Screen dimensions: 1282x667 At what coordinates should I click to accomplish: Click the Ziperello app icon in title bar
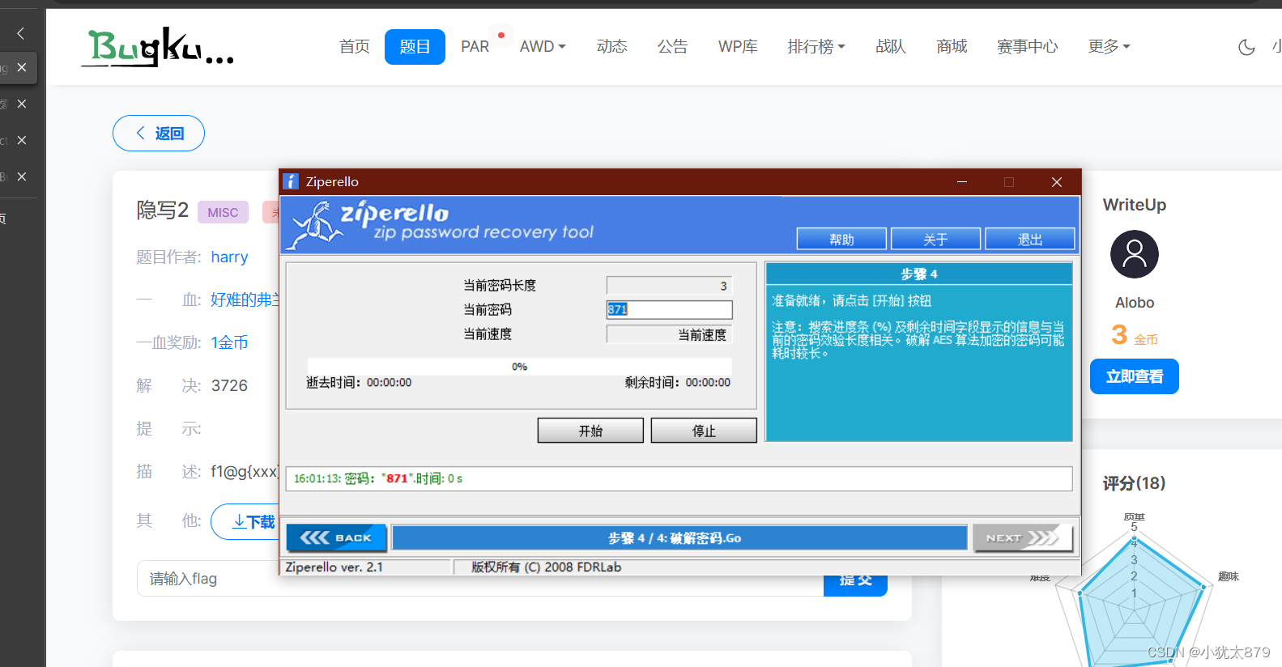tap(291, 181)
